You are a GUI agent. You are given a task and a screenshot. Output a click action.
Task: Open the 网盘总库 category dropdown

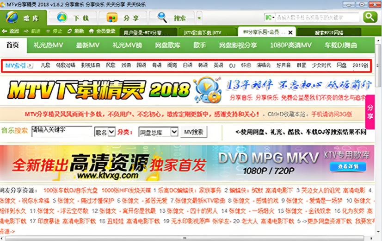(x=158, y=132)
